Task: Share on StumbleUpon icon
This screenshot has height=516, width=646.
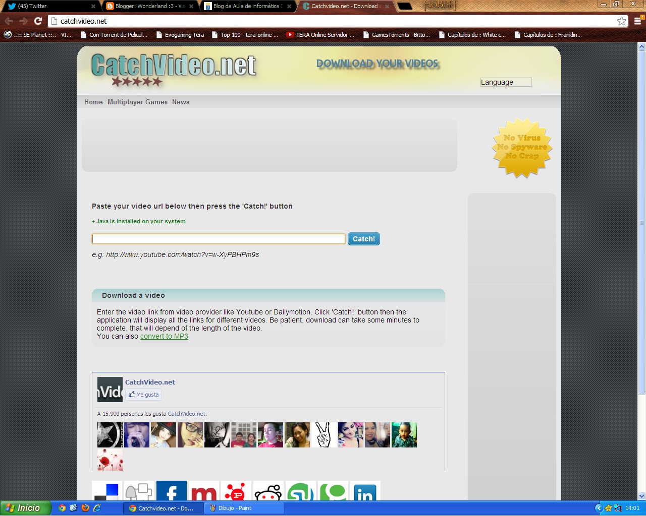Action: coord(301,491)
